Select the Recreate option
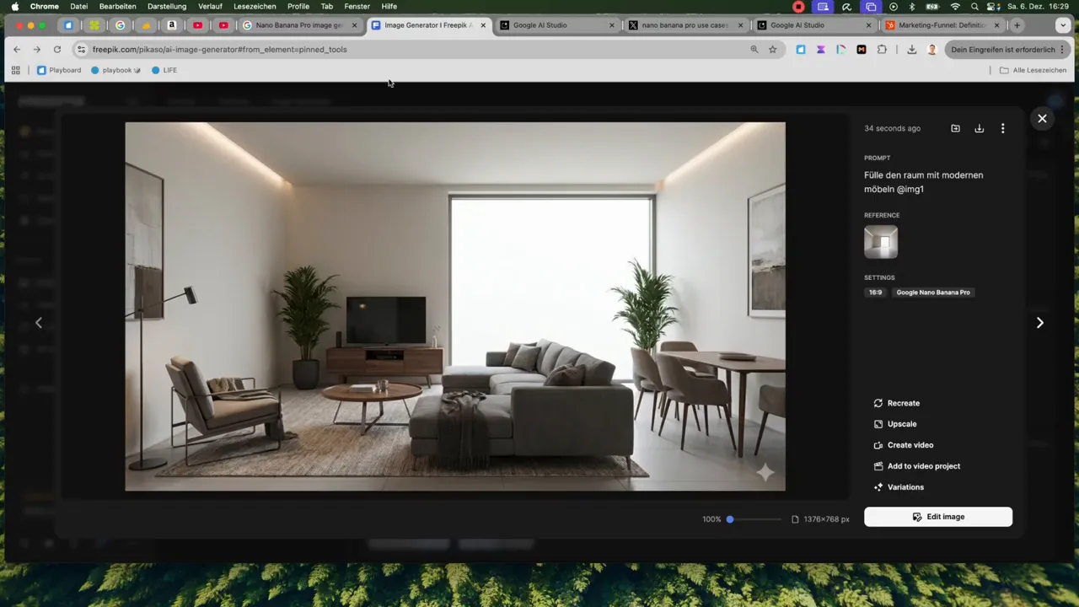 coord(903,403)
